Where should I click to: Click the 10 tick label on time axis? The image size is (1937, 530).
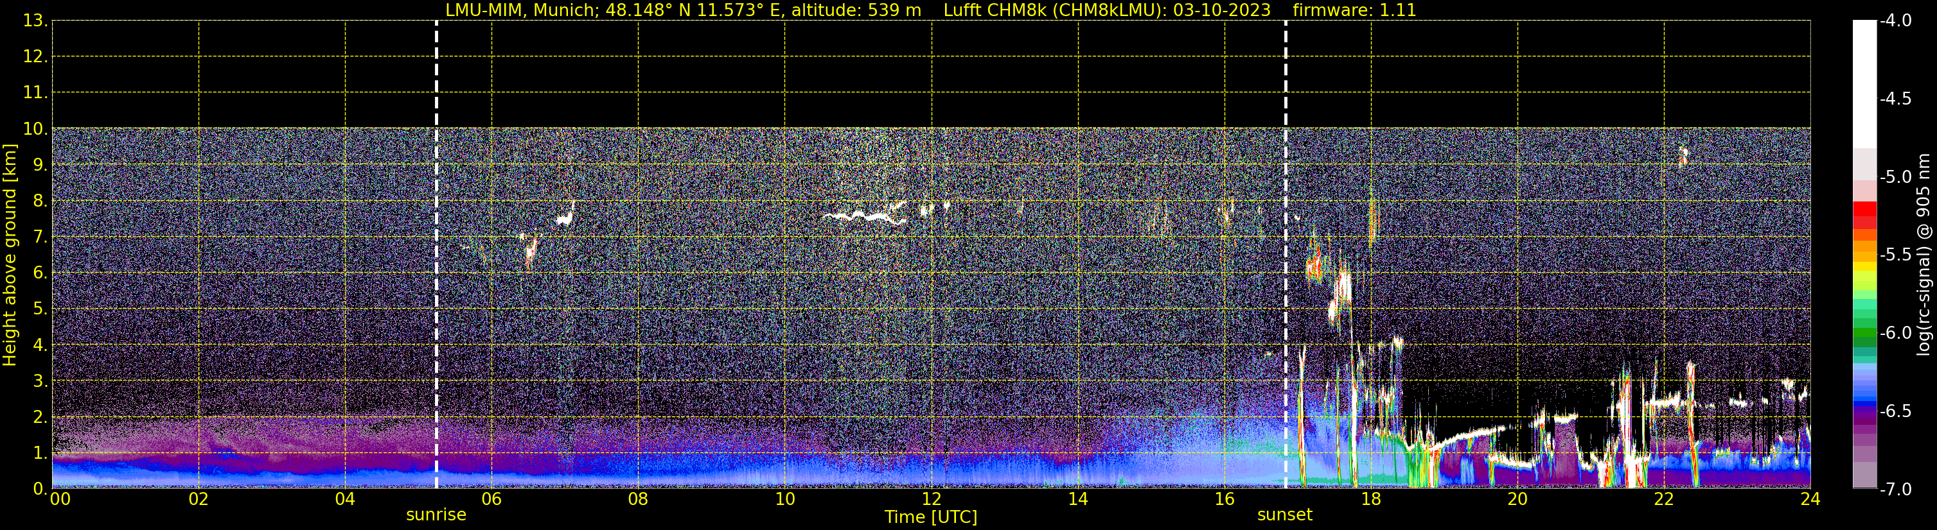(785, 499)
